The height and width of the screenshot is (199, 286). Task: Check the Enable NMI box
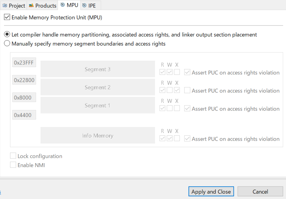click(x=13, y=165)
